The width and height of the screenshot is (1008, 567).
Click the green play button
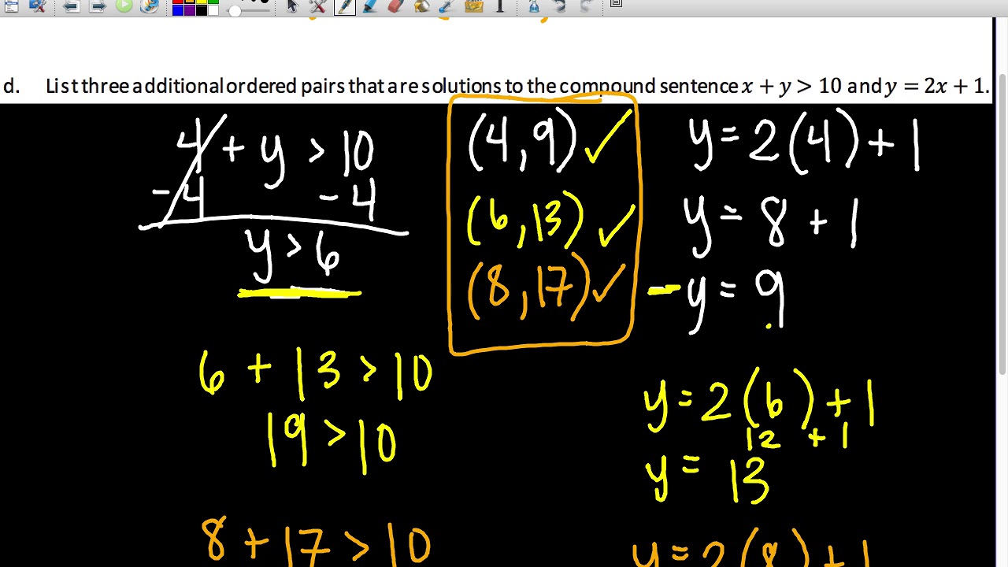(x=124, y=6)
